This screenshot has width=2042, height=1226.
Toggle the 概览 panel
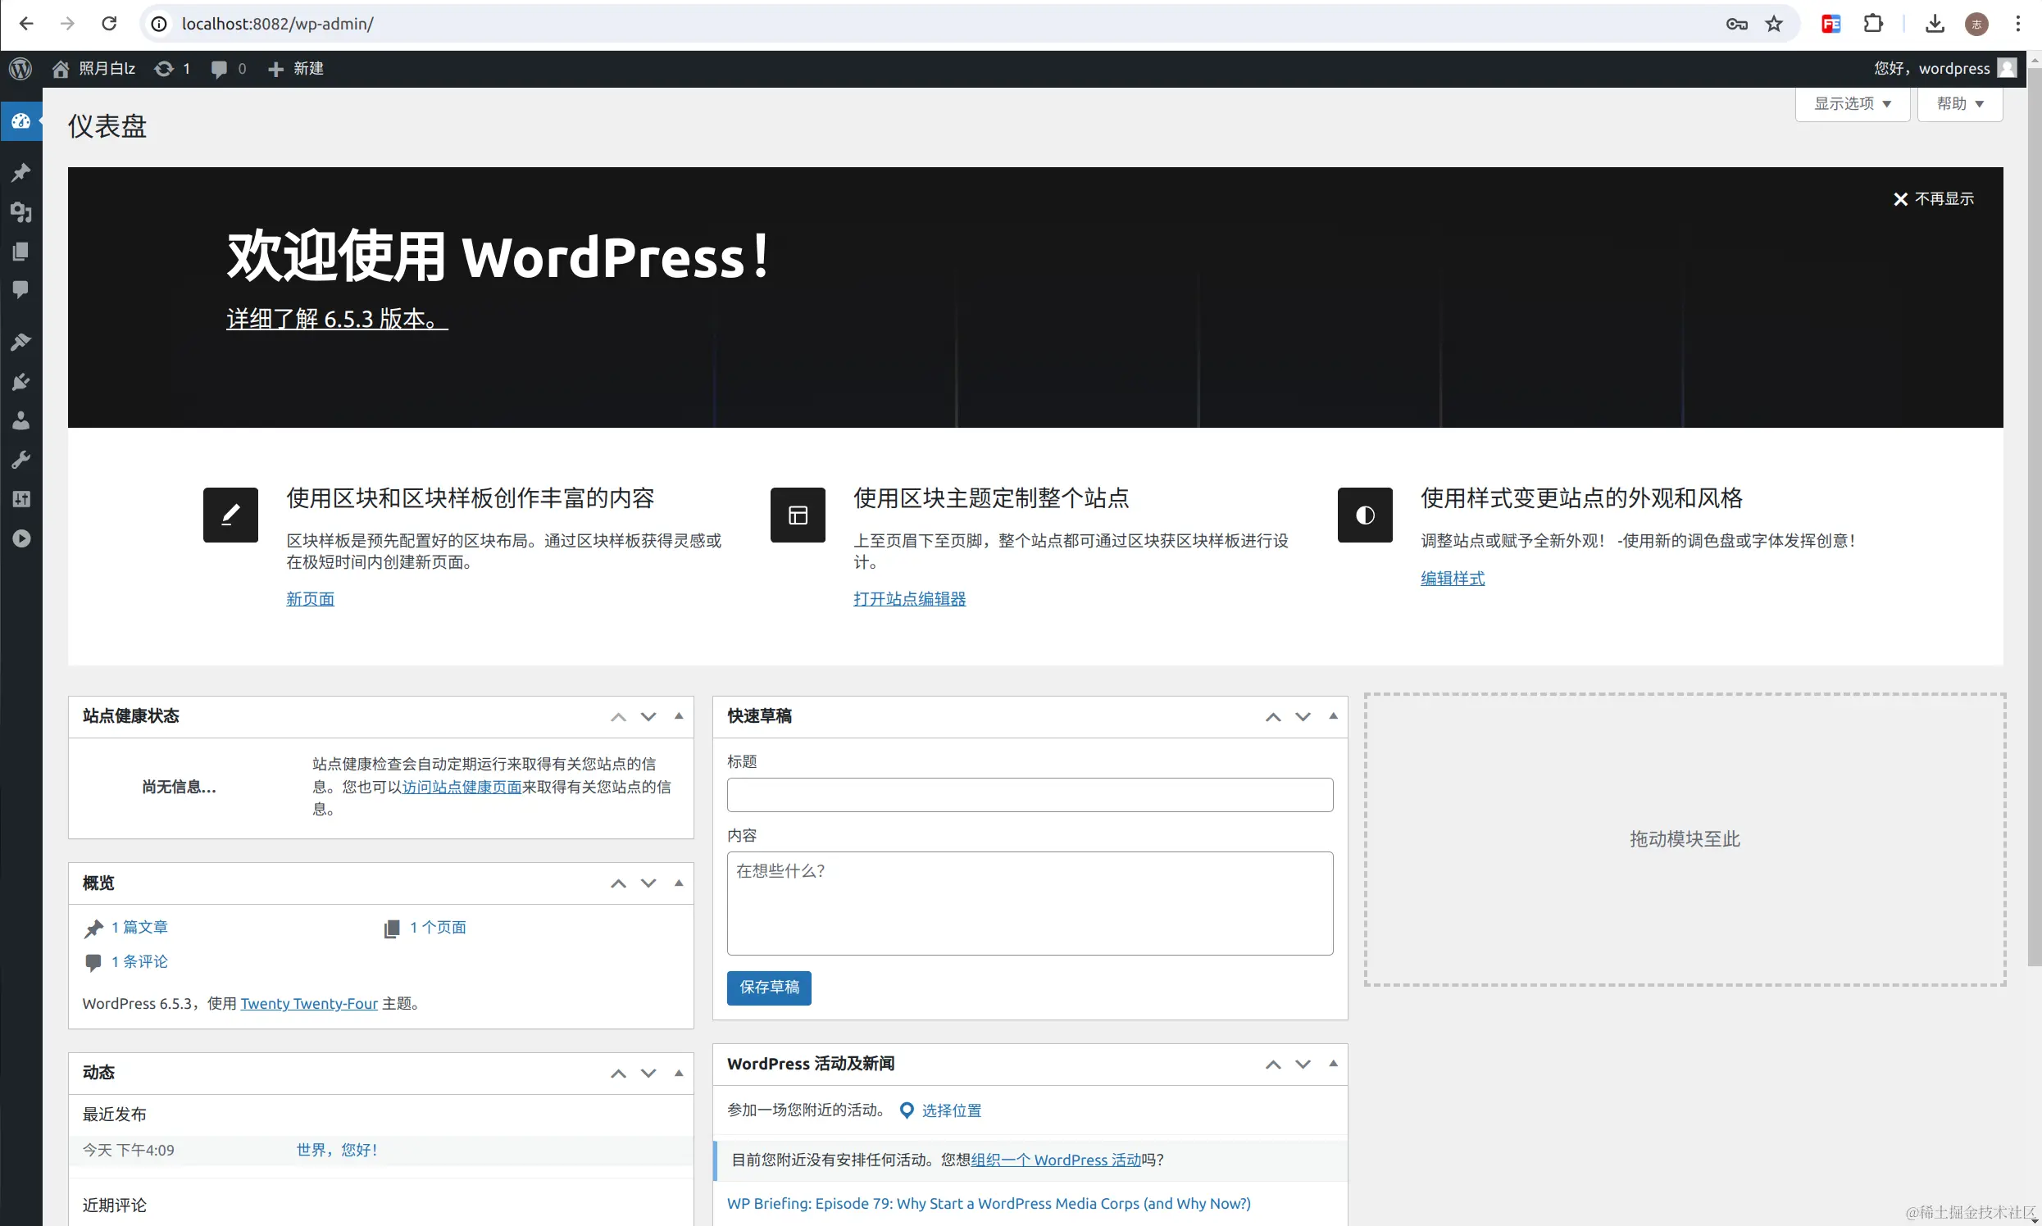click(x=679, y=883)
